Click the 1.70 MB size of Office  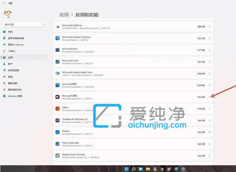tap(201, 109)
